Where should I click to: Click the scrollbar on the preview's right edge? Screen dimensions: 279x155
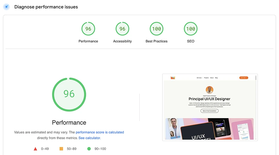coord(256,78)
